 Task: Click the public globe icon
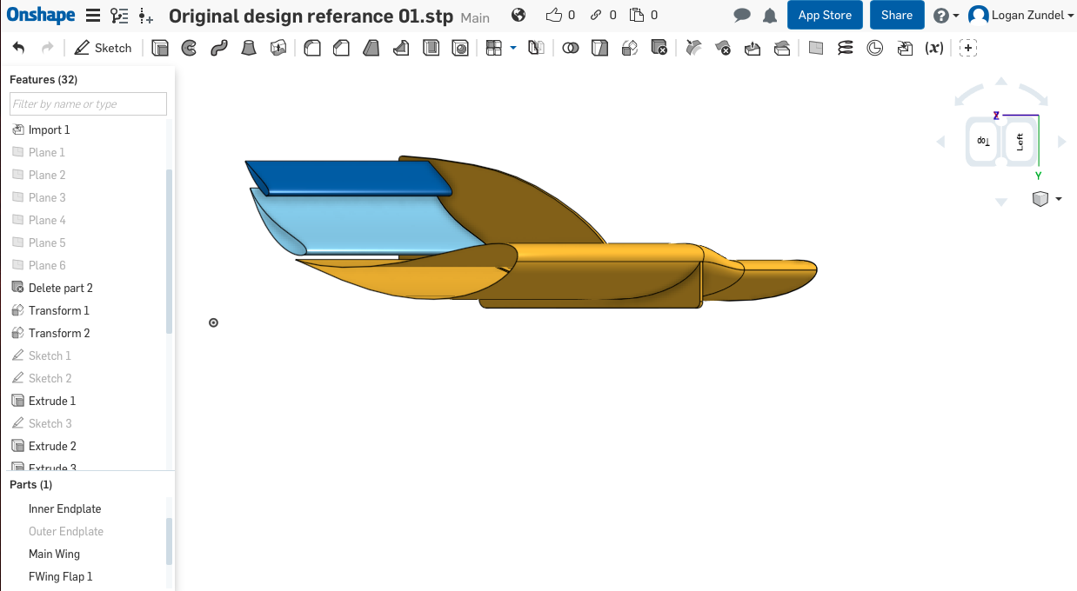[x=519, y=15]
